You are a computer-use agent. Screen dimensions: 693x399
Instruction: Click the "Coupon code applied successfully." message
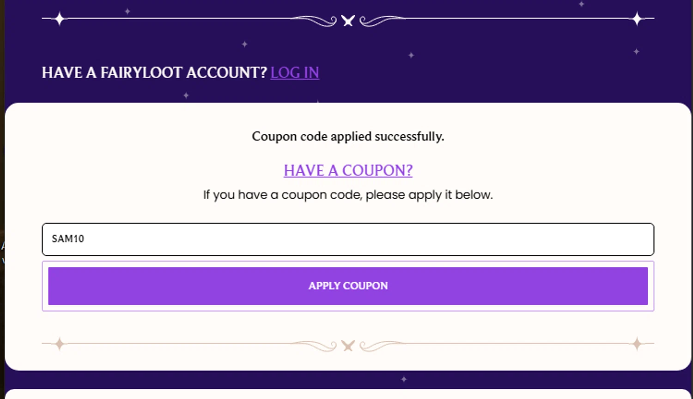click(x=348, y=136)
